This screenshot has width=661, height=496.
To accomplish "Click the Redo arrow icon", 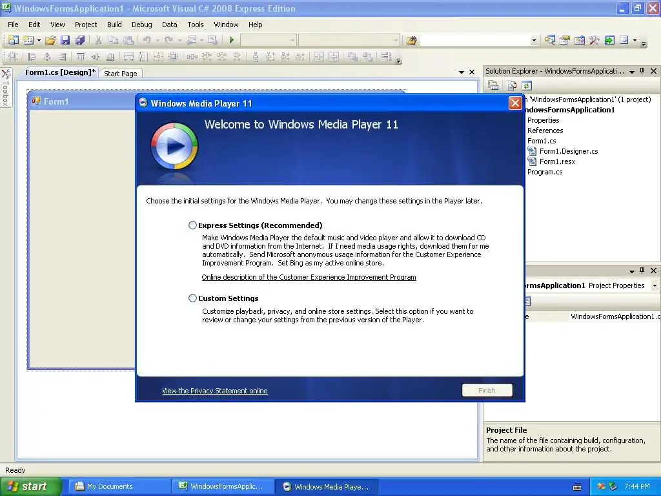I will click(168, 40).
